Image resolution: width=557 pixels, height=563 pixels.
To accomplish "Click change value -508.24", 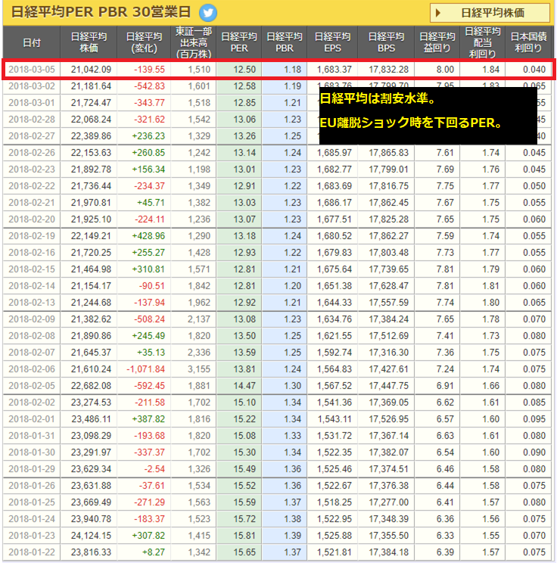I will pyautogui.click(x=149, y=319).
